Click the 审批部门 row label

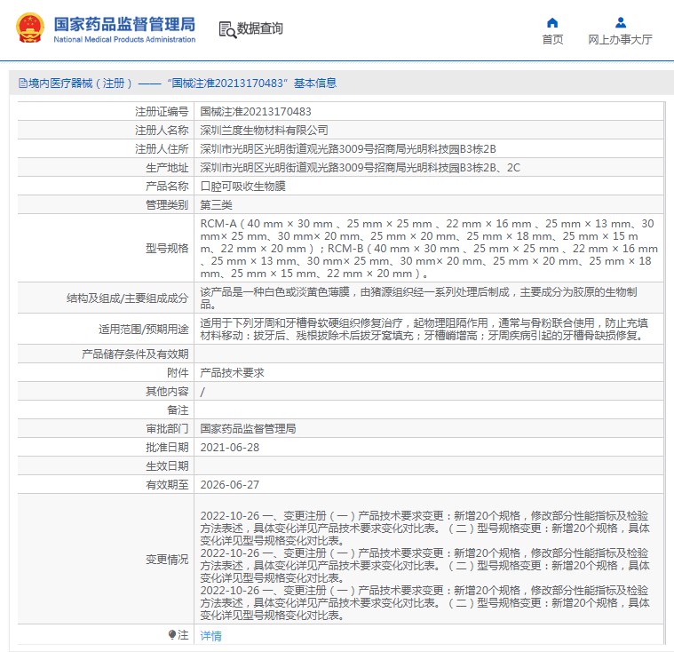tap(167, 428)
